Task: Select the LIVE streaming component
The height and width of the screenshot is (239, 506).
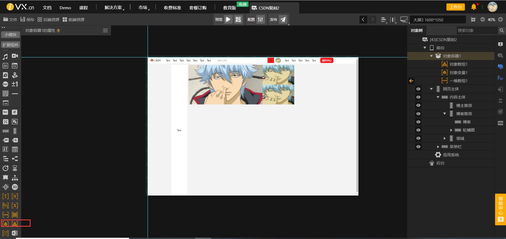Action: tap(6, 103)
